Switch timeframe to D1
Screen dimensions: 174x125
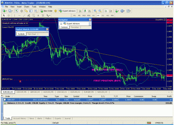(103, 15)
